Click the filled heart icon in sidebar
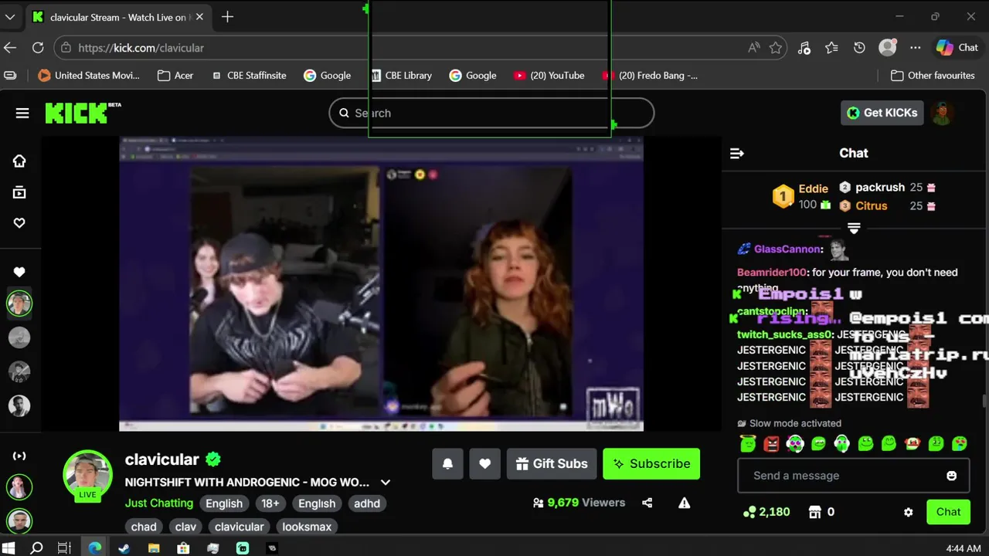Screen dimensions: 989x556 [x=19, y=272]
